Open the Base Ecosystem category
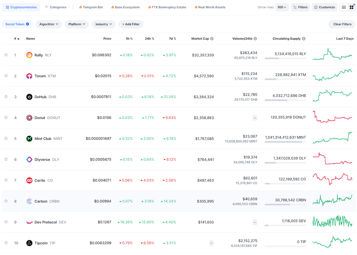This screenshot has width=357, height=255. [x=125, y=7]
